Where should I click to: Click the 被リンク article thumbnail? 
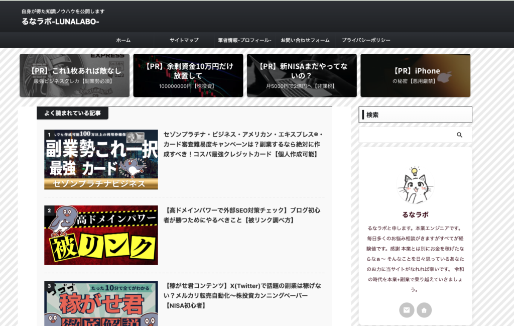click(101, 235)
